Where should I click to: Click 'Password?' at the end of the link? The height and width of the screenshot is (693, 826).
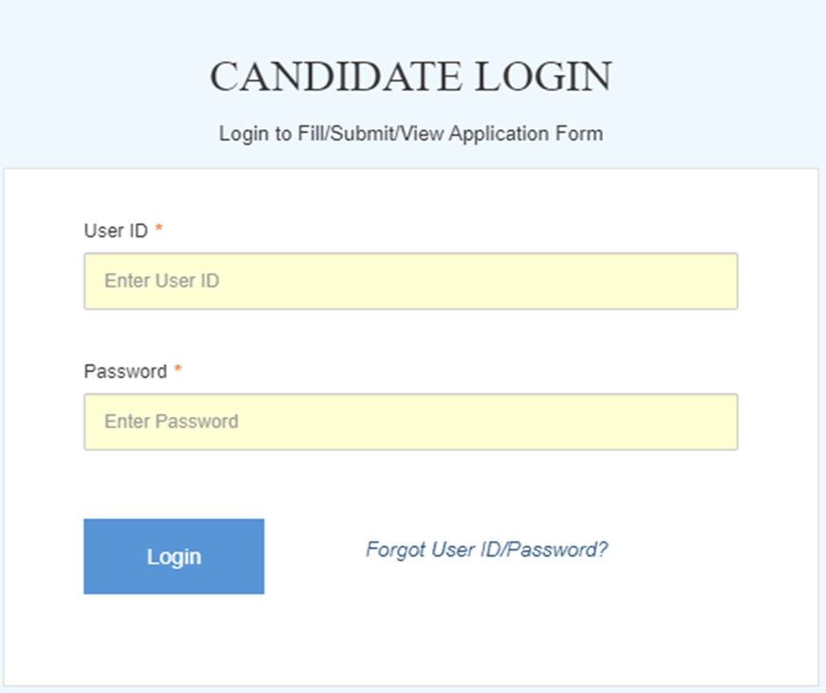pos(558,550)
